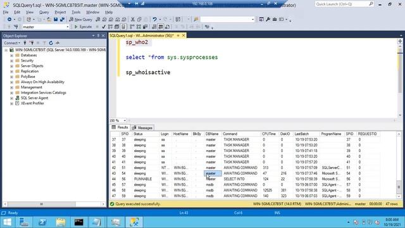Click the Execute button
405x228 pixels.
[x=83, y=27]
